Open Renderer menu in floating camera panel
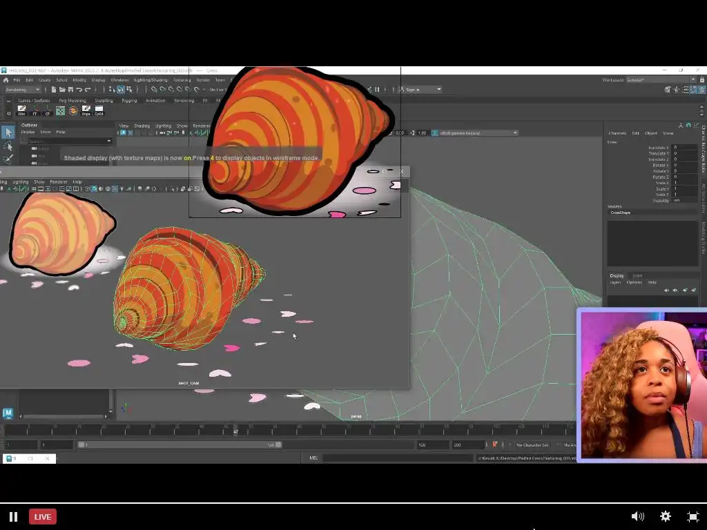707x530 pixels. pyautogui.click(x=59, y=182)
